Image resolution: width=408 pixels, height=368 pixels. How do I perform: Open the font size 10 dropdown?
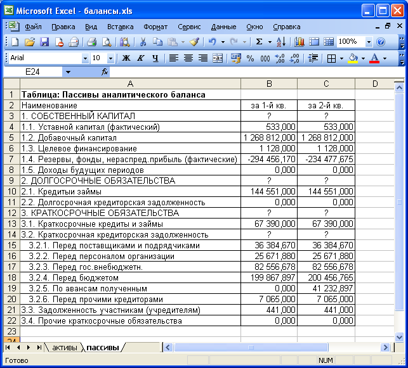(x=110, y=58)
